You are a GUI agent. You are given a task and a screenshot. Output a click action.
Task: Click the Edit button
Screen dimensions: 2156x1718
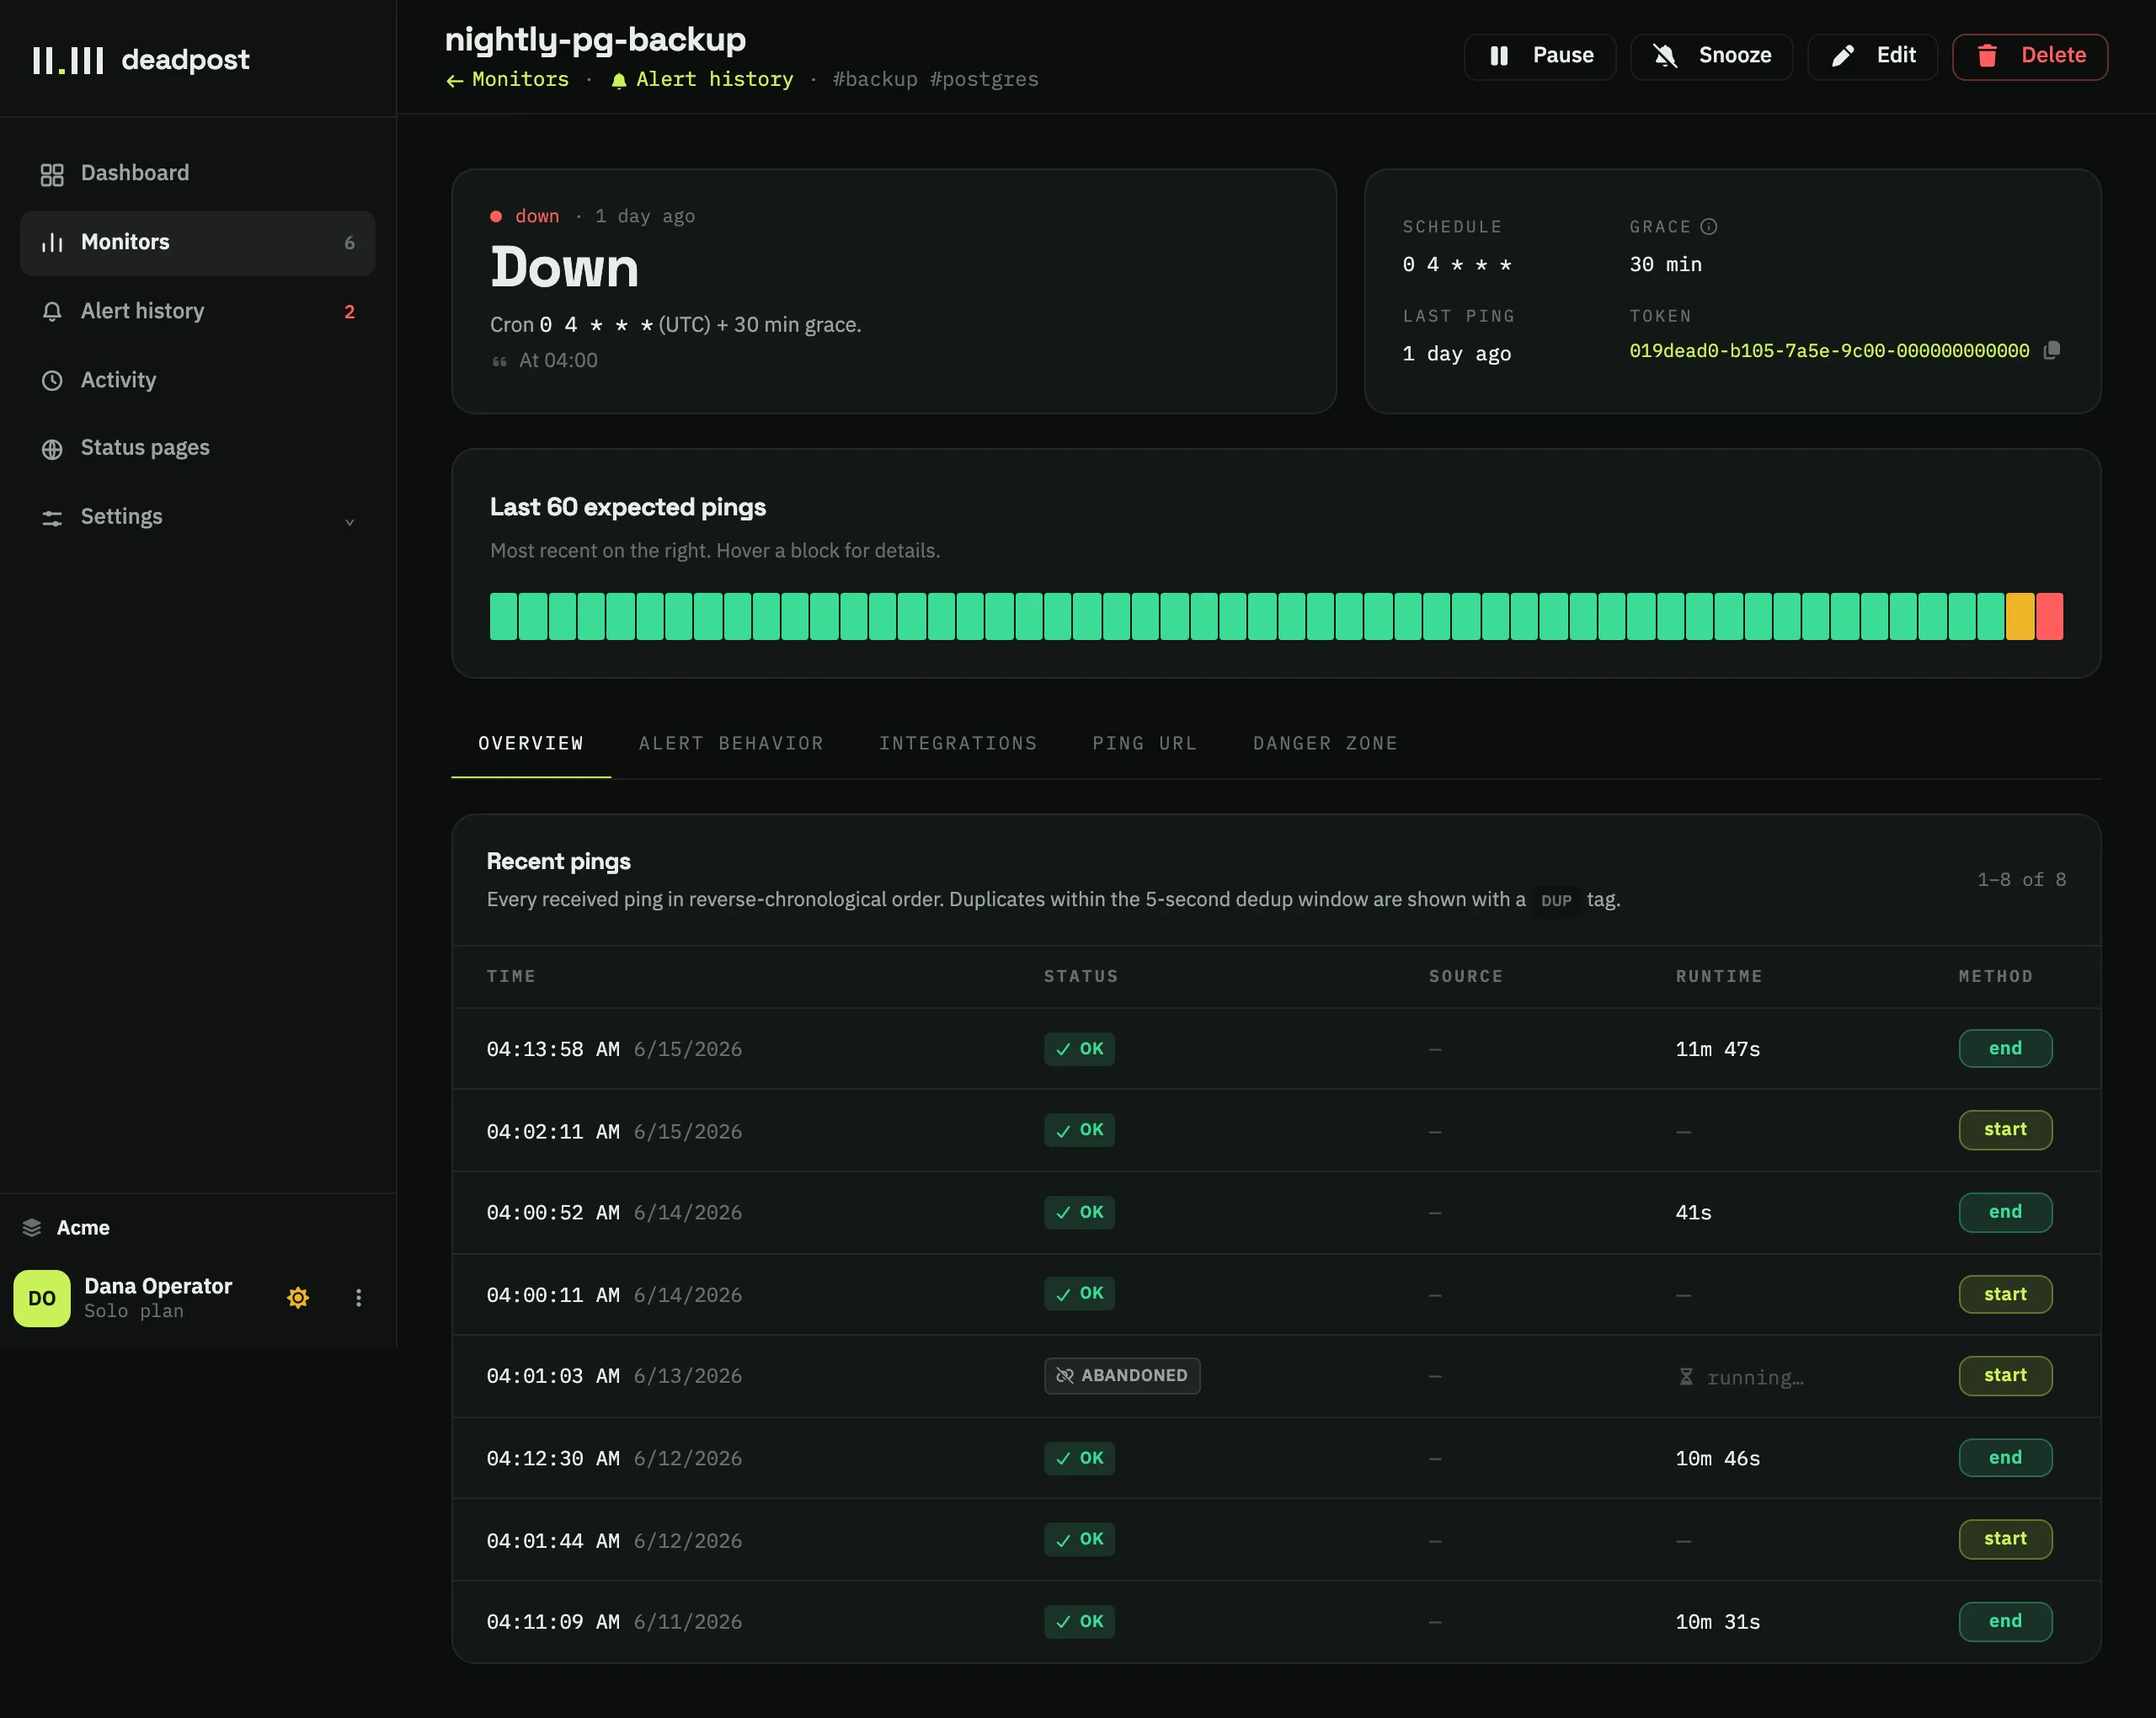1872,56
